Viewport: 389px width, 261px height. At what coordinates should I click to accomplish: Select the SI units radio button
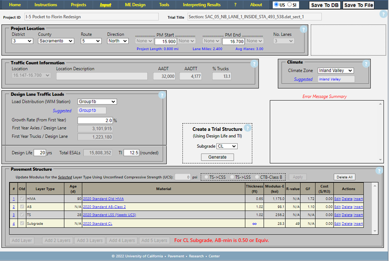point(290,5)
